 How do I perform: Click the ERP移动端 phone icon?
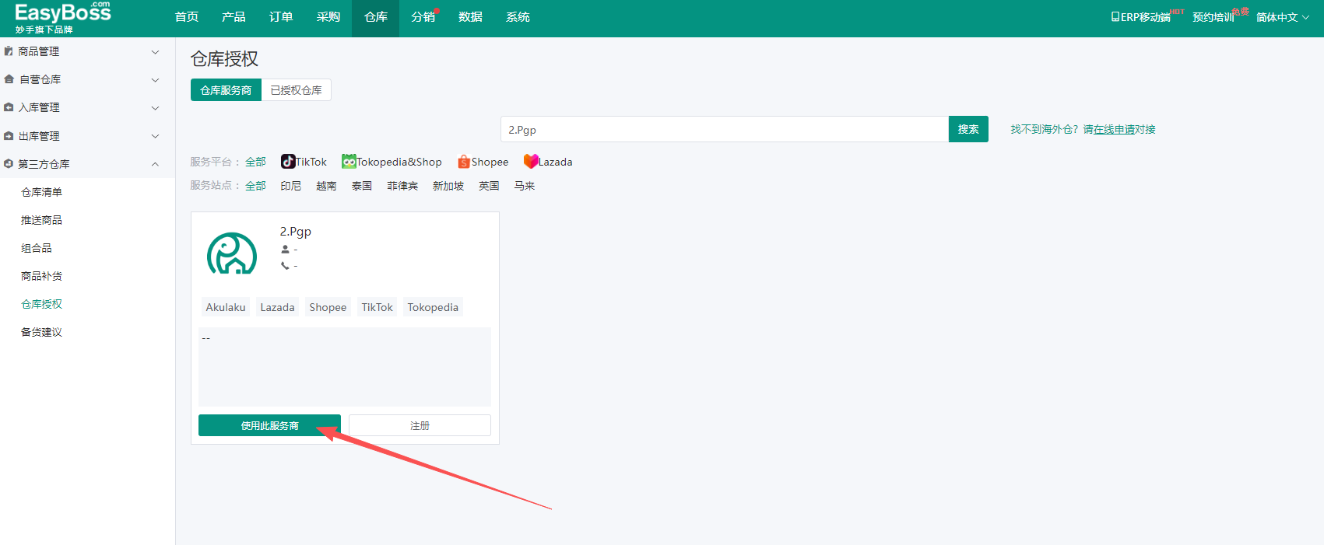point(1115,17)
